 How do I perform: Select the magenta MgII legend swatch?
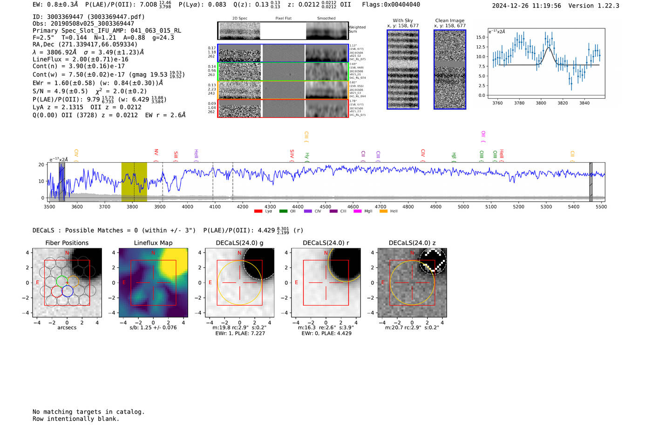pyautogui.click(x=358, y=211)
